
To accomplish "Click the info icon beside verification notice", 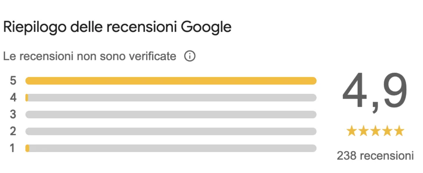I will click(x=190, y=57).
